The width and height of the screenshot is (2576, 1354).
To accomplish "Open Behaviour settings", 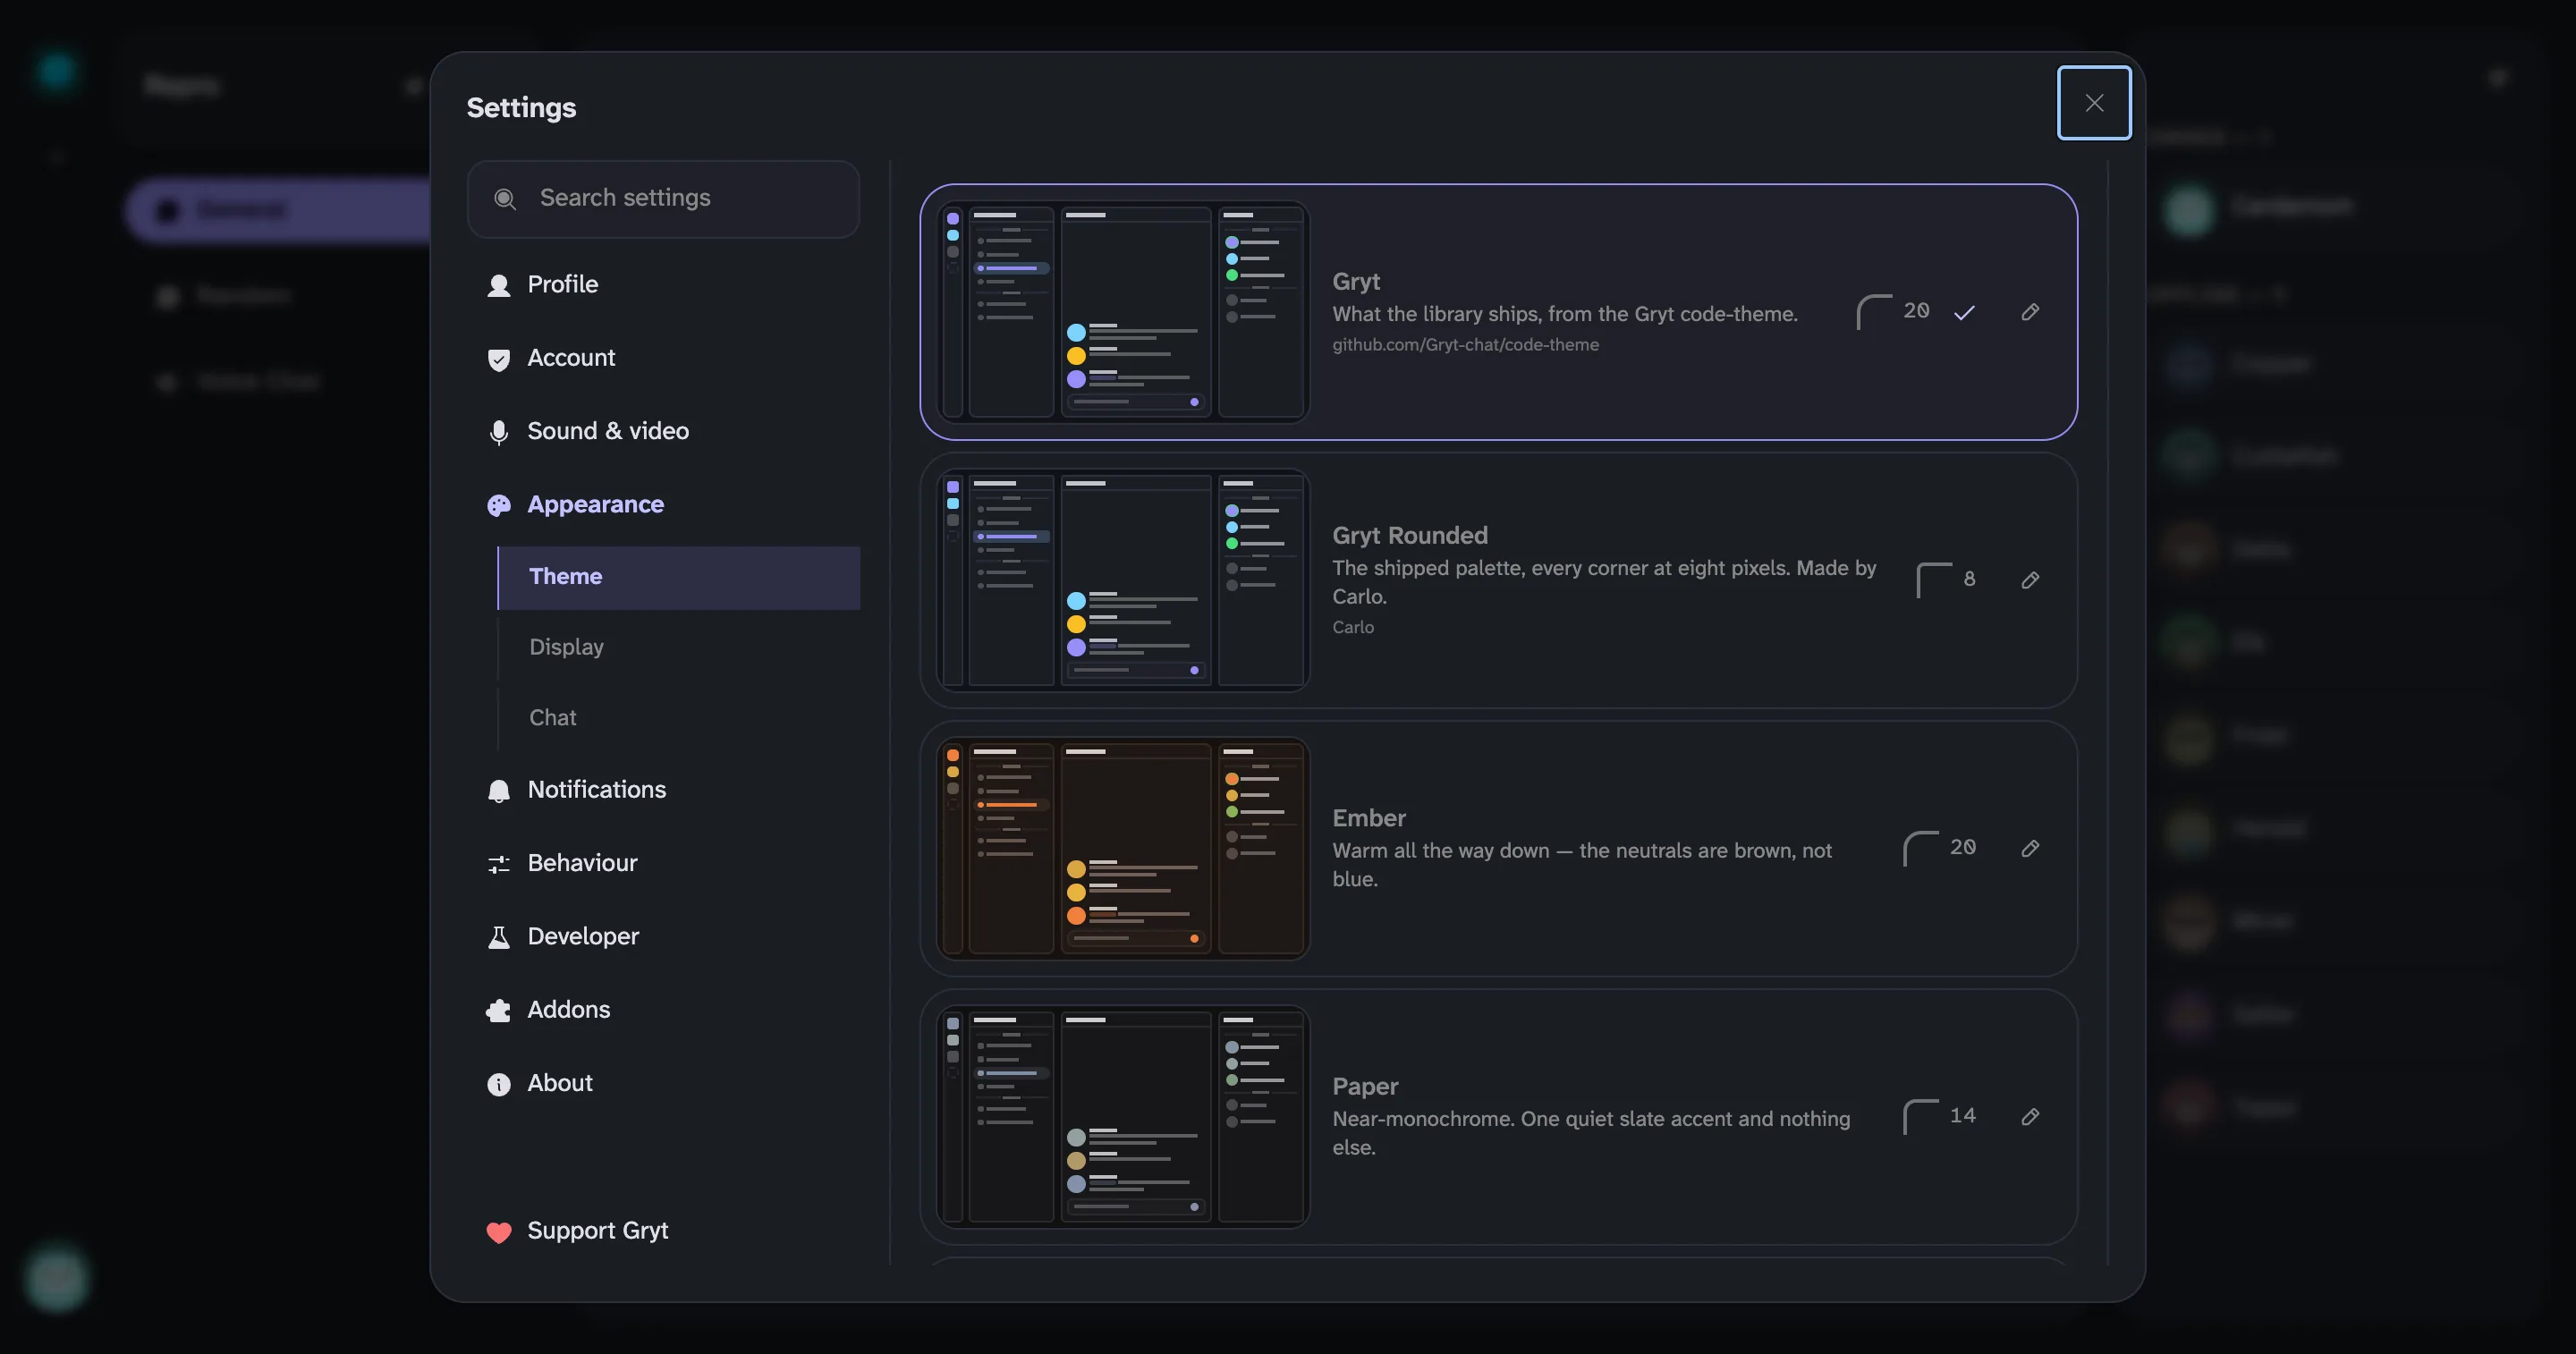I will 664,863.
